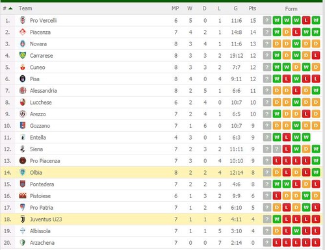The width and height of the screenshot is (325, 250).
Task: Click the Pistoiese crest icon
Action: click(x=23, y=196)
